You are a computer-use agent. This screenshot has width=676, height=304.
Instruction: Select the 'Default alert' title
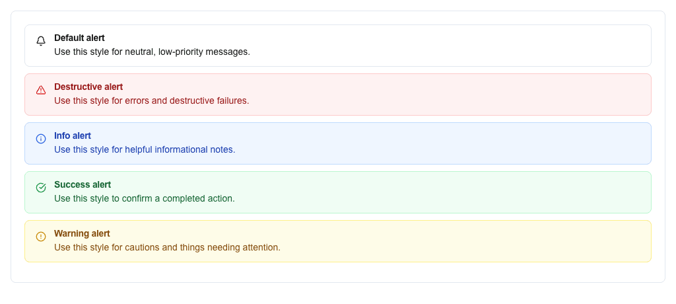pos(79,38)
